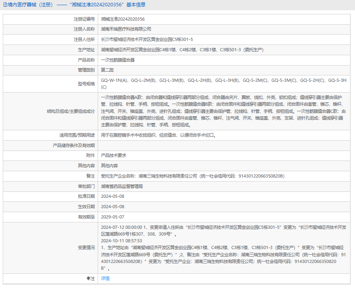
Task: Click the 批准日期 label
Action: point(86,196)
